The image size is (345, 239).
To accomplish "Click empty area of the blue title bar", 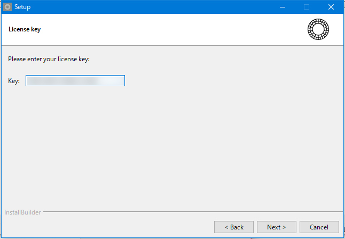I will pyautogui.click(x=150, y=7).
